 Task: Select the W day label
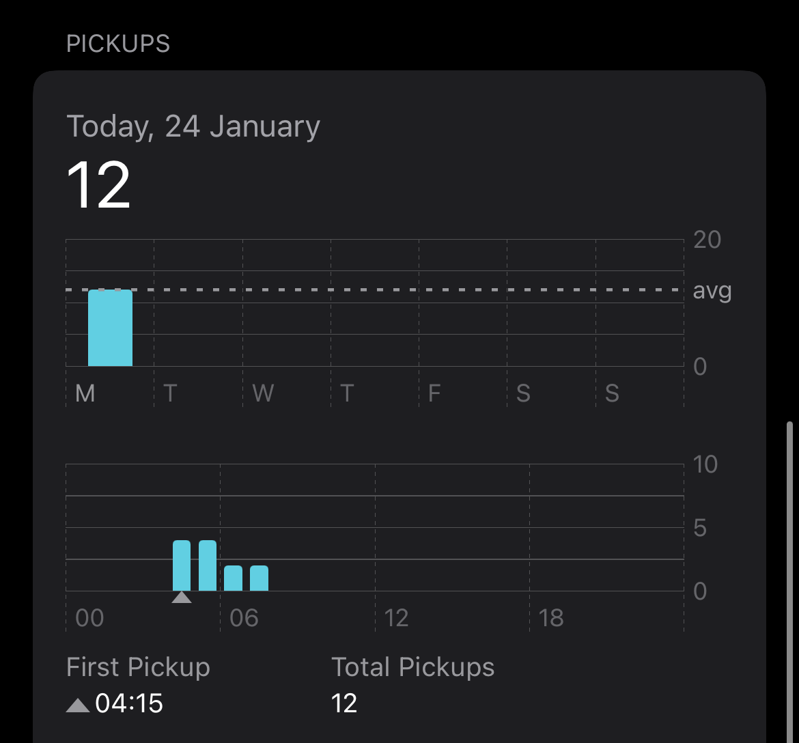[x=263, y=393]
